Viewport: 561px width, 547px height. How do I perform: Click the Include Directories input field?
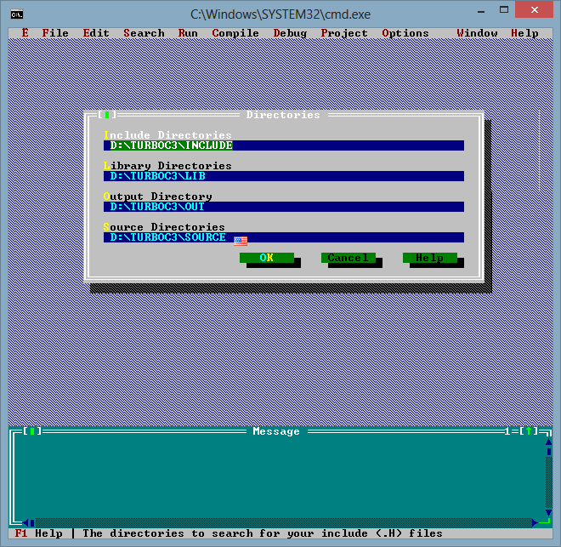(284, 145)
